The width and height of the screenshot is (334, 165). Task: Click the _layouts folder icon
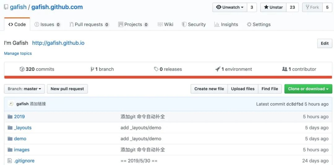[x=10, y=128]
